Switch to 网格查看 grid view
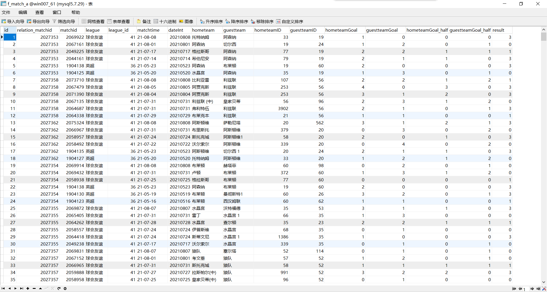Screen dimensions: 547x292 [x=93, y=21]
